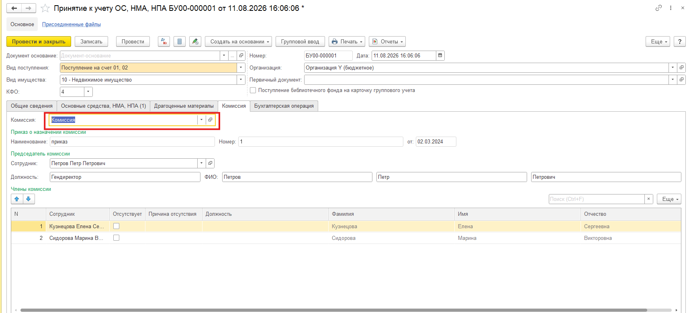689x313 pixels.
Task: Open the Комиссия field's linked record
Action: click(210, 120)
